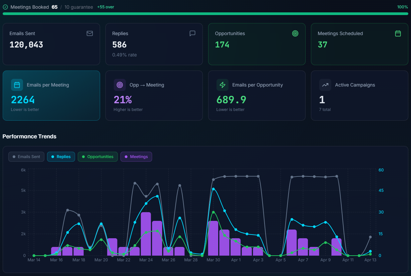Click the target icon on Opportunities card
Screen dimensions: 411x276
295,33
